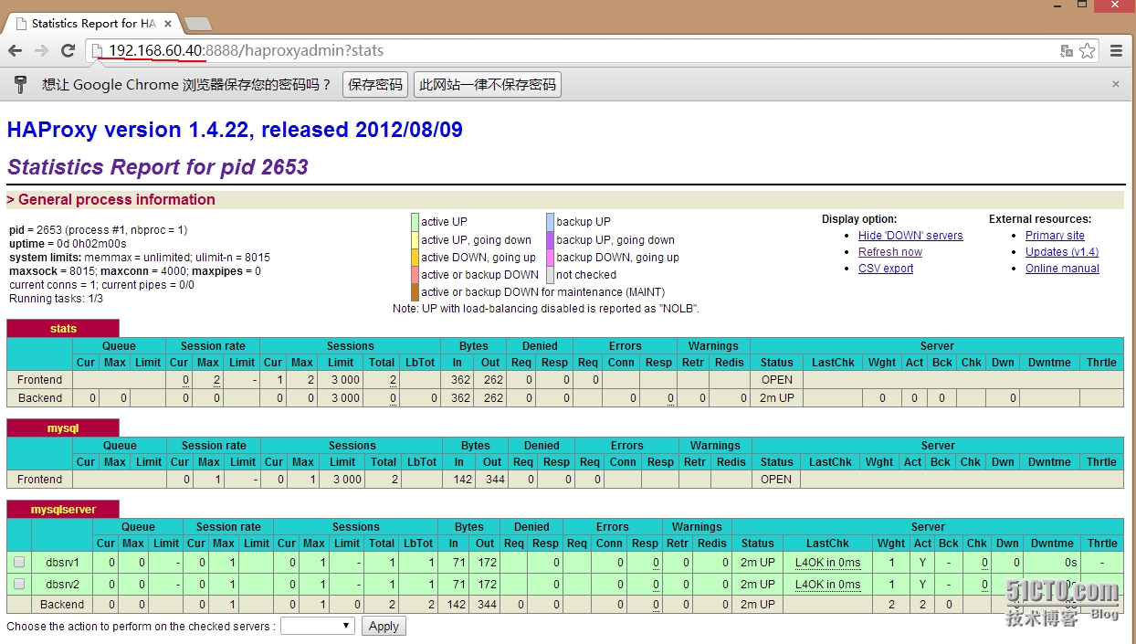The width and height of the screenshot is (1136, 644).
Task: Click Statistics Report for pid 2653 heading
Action: (158, 167)
